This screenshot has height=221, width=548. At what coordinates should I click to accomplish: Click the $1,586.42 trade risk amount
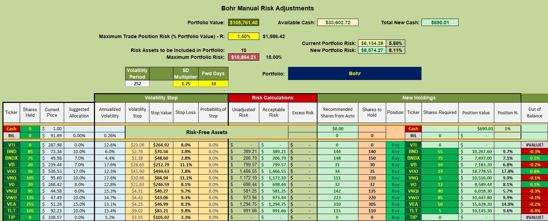[x=273, y=36]
